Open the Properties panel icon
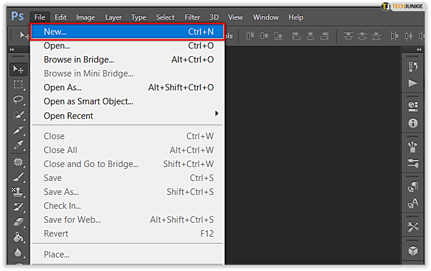This screenshot has height=271, width=431. tap(413, 106)
